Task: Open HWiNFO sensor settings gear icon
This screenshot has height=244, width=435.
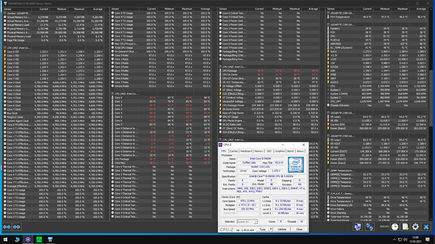Action: 415,227
